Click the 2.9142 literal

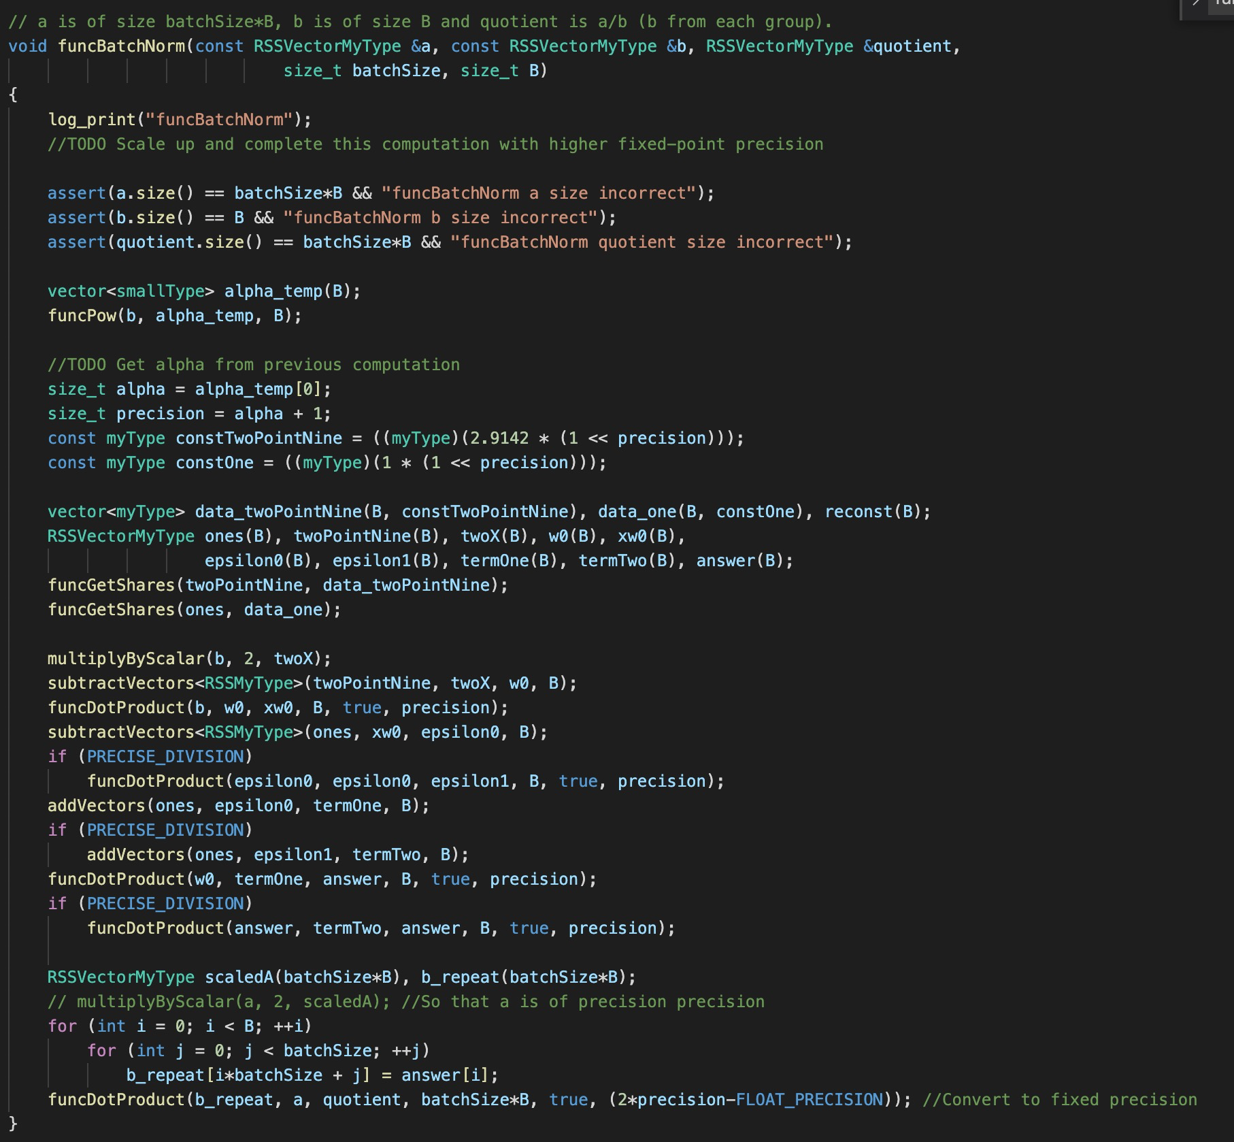(499, 438)
